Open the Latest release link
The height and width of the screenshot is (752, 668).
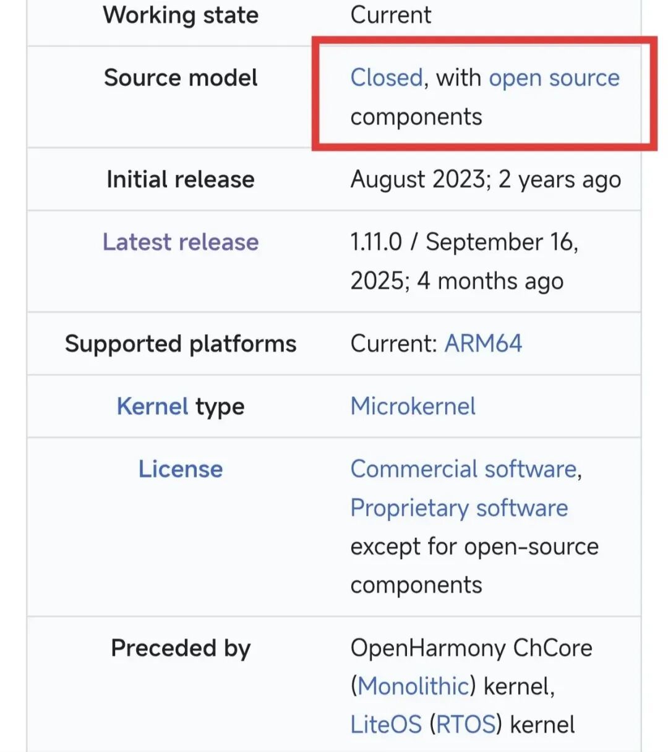pyautogui.click(x=181, y=242)
